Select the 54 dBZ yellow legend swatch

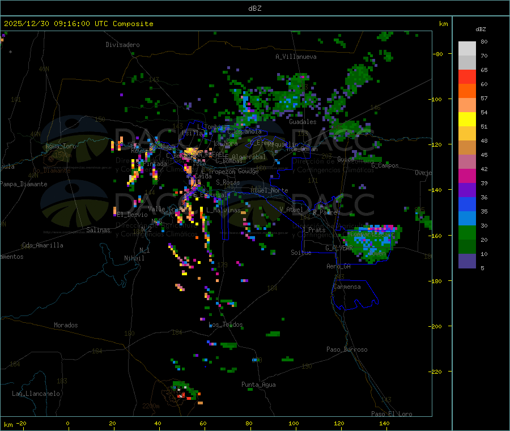pos(467,120)
